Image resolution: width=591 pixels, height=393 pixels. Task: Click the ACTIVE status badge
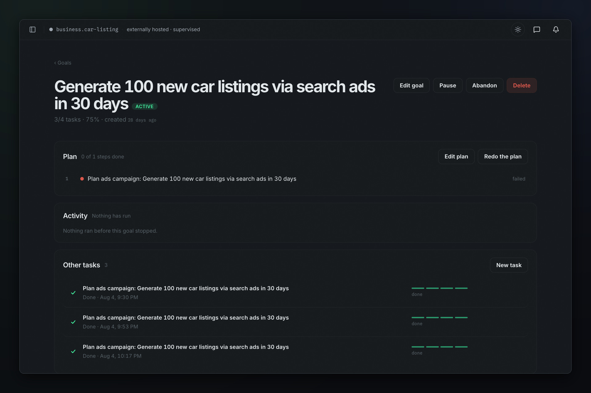click(x=144, y=106)
